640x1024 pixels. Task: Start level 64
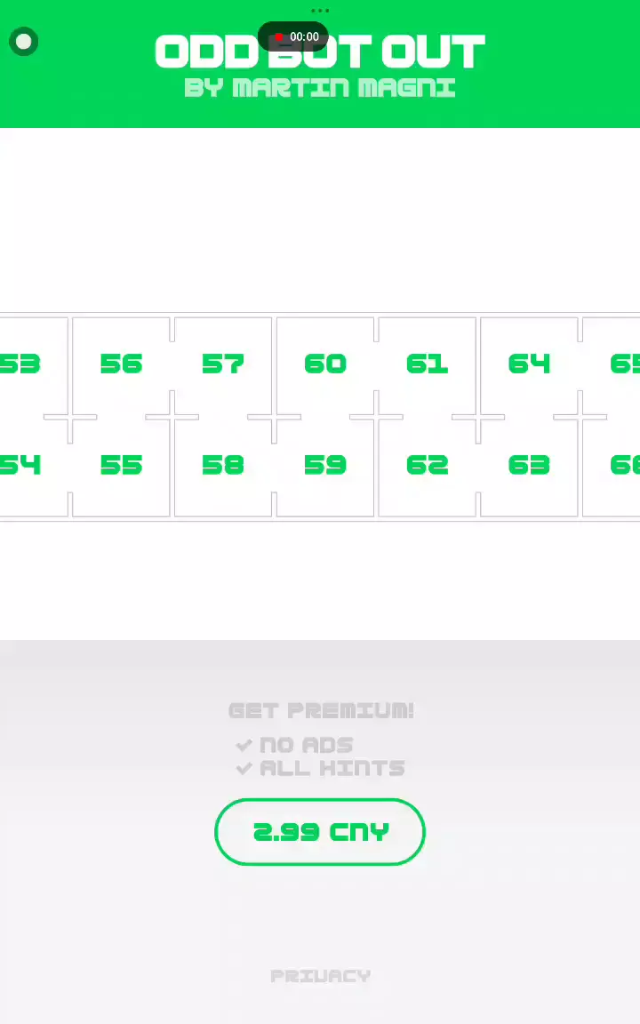[x=529, y=364]
